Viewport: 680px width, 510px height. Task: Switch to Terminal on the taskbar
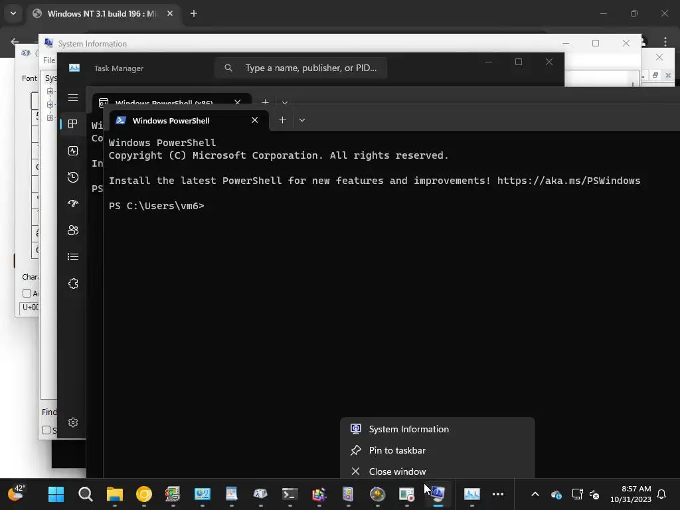290,494
